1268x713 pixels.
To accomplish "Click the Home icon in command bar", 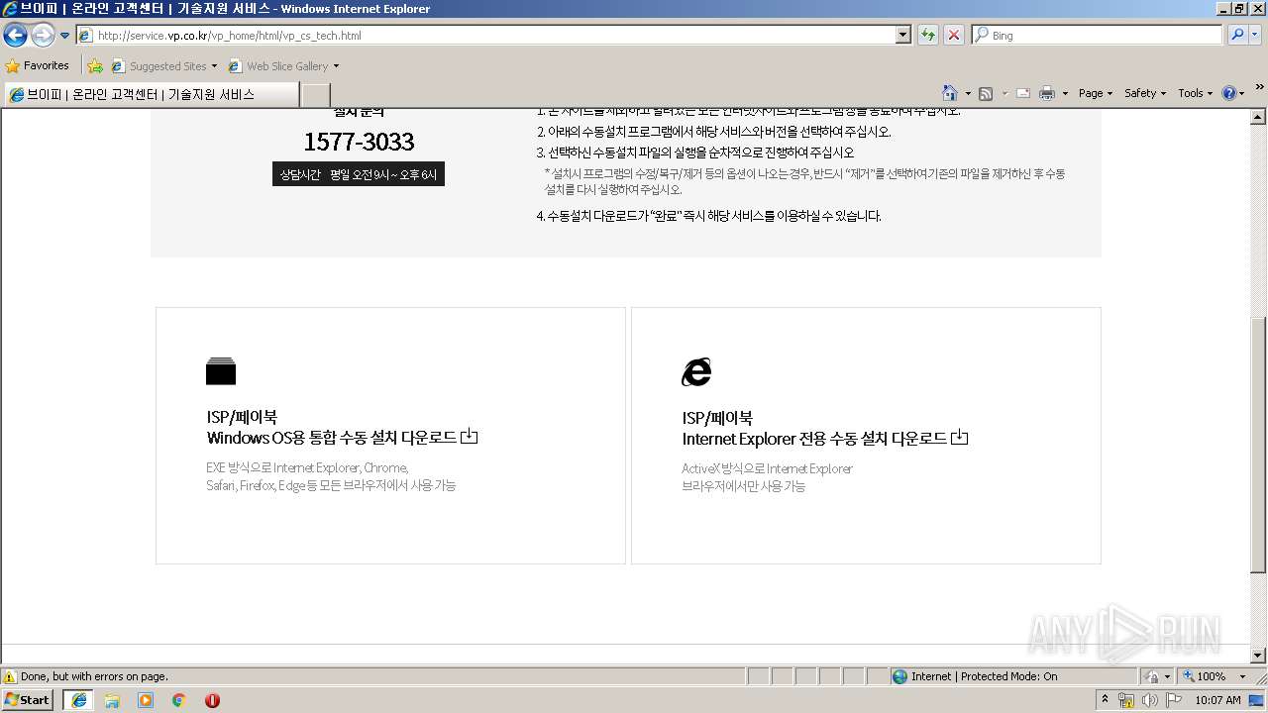I will pyautogui.click(x=950, y=93).
